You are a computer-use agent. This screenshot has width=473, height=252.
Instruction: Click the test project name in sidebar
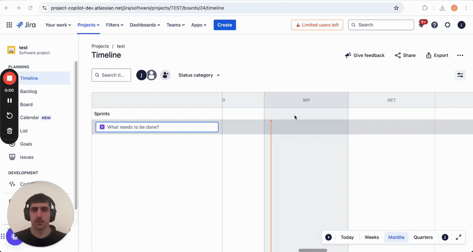coord(23,48)
